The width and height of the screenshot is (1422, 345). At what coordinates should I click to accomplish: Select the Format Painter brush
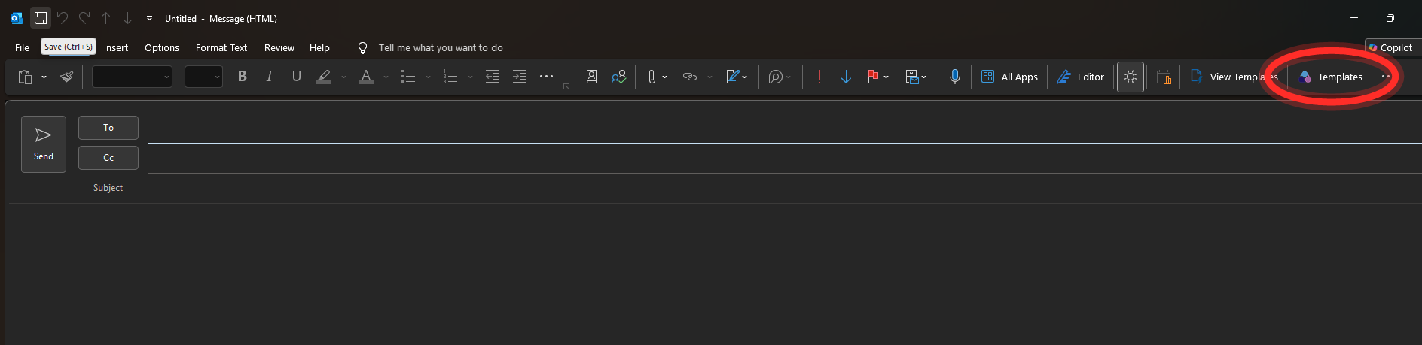coord(67,77)
